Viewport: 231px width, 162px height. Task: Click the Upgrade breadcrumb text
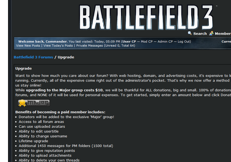point(66,57)
